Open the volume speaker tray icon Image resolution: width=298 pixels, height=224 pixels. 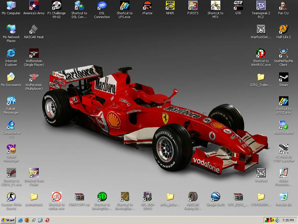[x=277, y=220]
